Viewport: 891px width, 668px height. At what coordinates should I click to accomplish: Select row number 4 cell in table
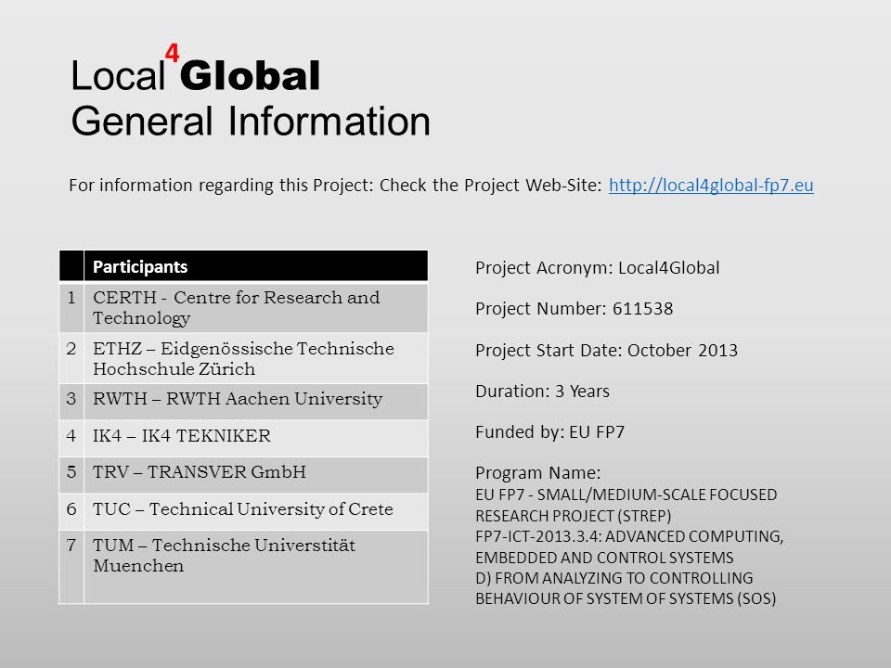[x=71, y=439]
